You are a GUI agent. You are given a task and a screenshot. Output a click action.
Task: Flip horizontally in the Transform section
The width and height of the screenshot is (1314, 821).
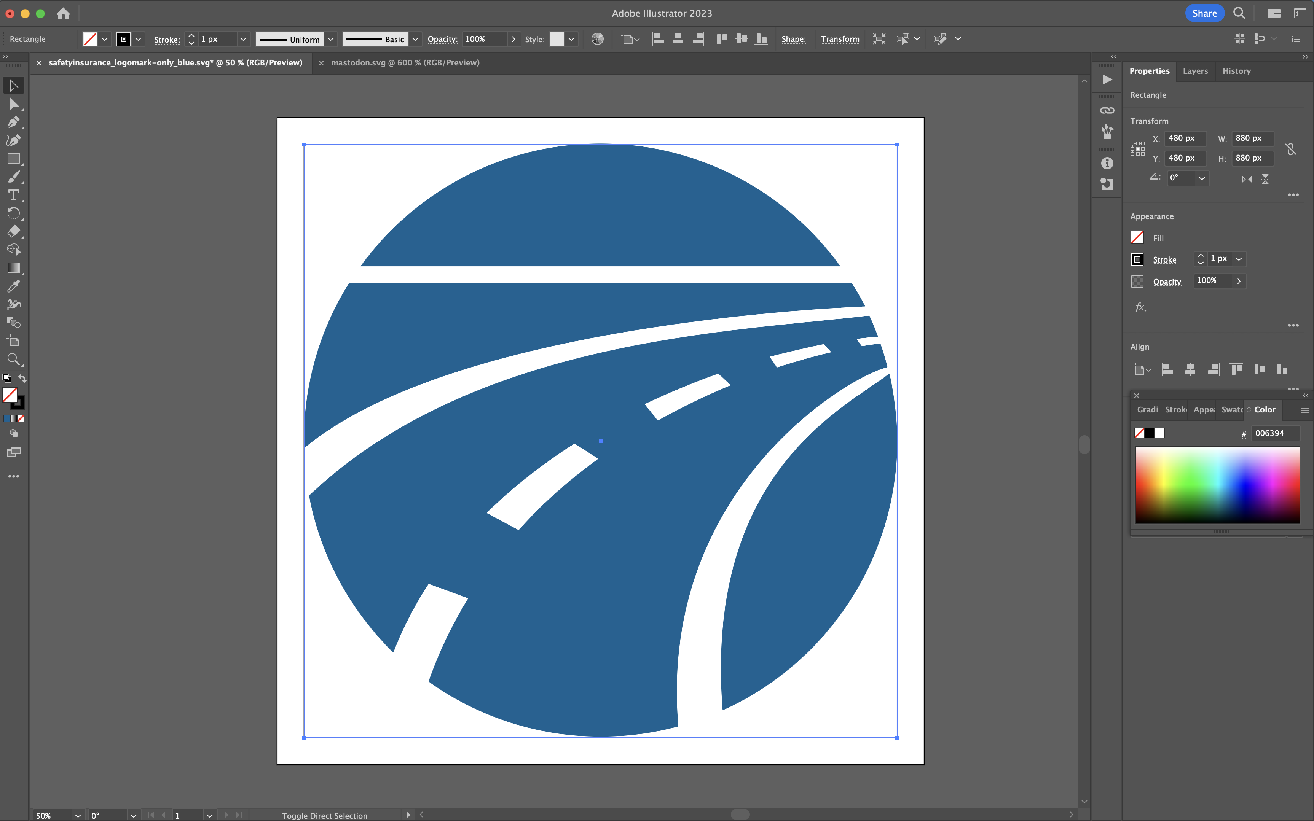click(x=1247, y=179)
